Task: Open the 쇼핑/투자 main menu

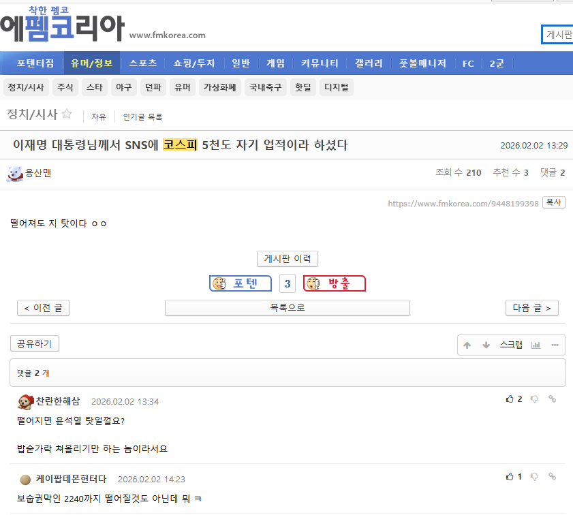Action: pos(194,63)
